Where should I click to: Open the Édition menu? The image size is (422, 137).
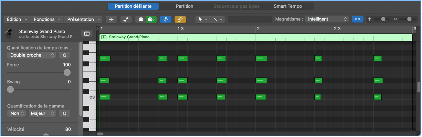(17, 19)
